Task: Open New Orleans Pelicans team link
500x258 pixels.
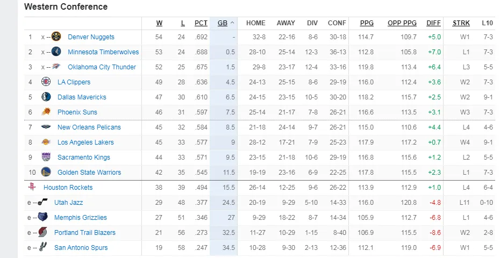Action: tap(89, 127)
